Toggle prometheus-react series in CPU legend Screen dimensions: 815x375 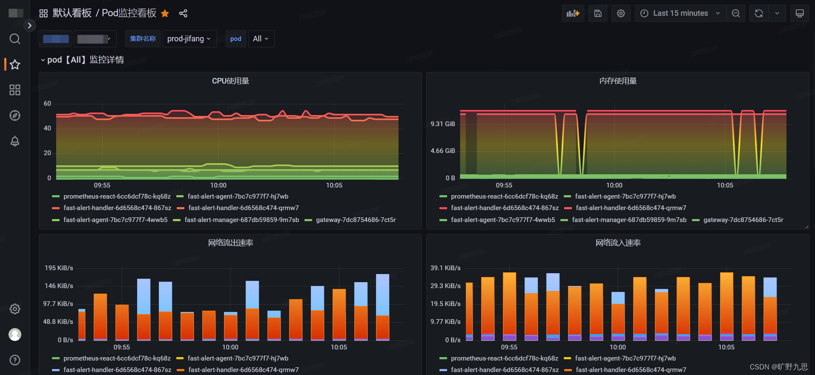click(x=117, y=196)
